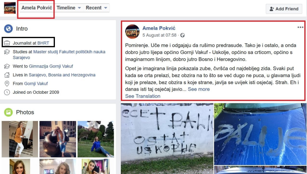Viewport: 307px width, 174px height.
Task: Open the small profile thumbnail in header
Action: [10, 8]
